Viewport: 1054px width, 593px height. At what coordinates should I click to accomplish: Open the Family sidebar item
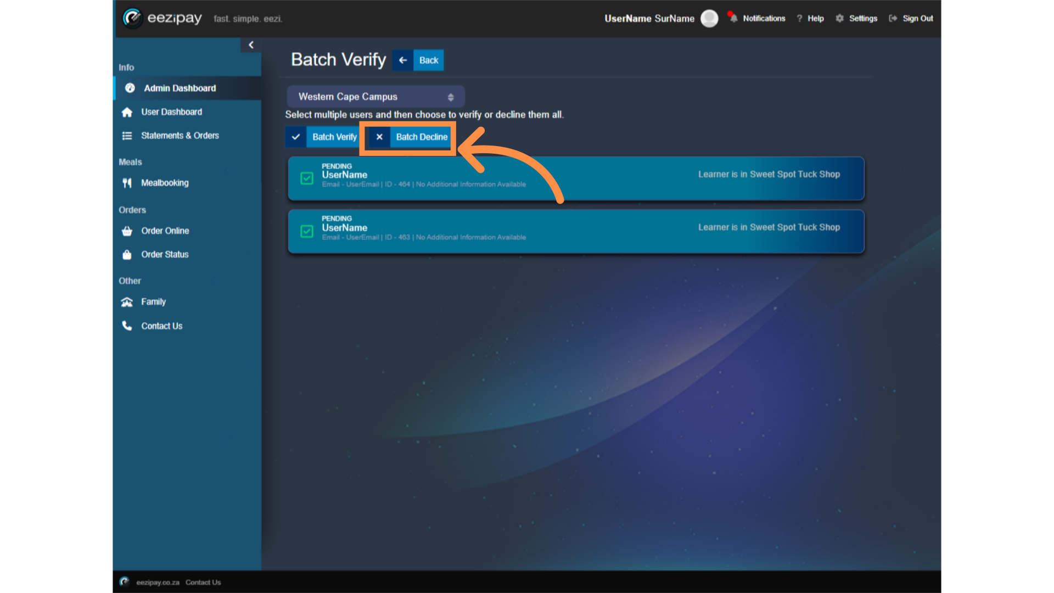coord(153,302)
